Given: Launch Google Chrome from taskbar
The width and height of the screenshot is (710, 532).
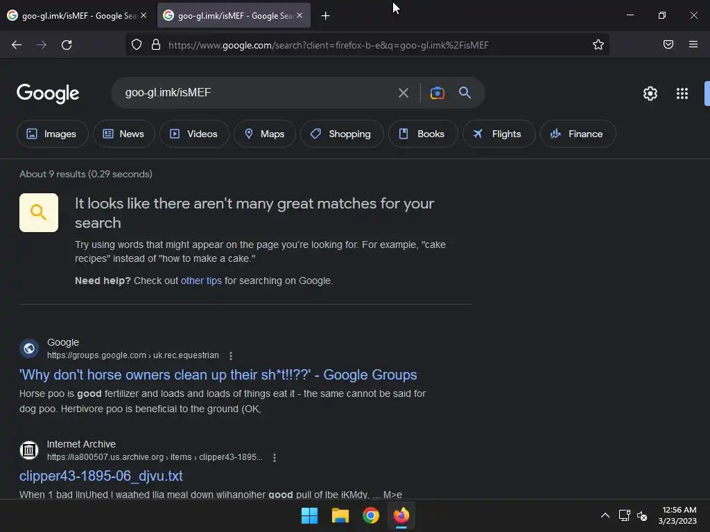Looking at the screenshot, I should tap(371, 515).
